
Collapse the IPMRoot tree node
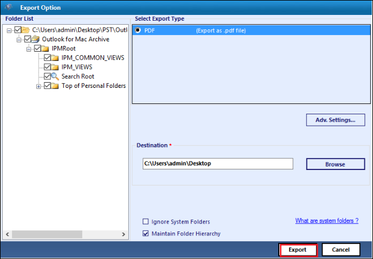click(29, 49)
